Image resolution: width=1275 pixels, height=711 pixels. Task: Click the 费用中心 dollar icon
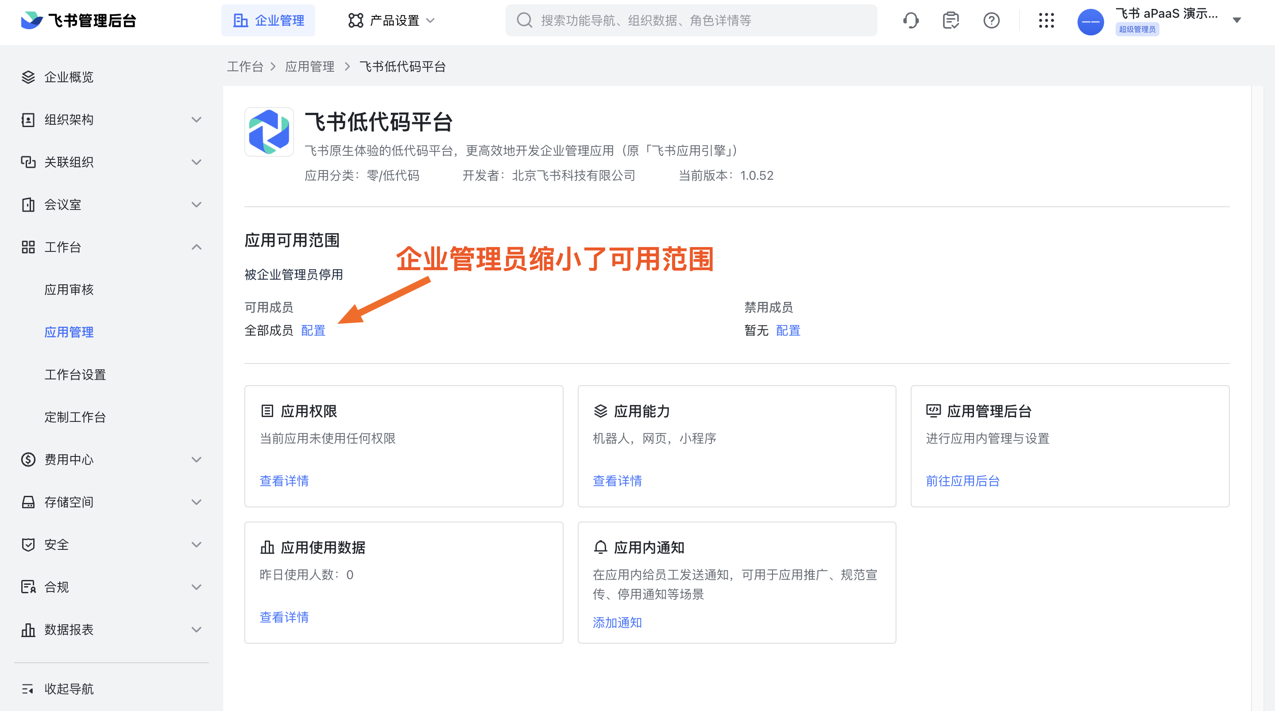point(28,460)
